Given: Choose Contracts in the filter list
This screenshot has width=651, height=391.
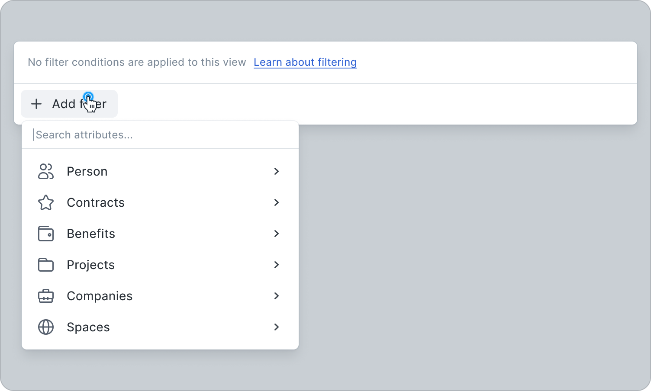Looking at the screenshot, I should [x=96, y=202].
